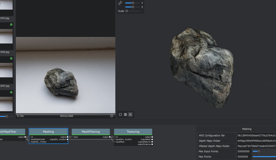
Task: Click green checkmark above the 3507.jpg thumbnail
Action: click(11, 59)
